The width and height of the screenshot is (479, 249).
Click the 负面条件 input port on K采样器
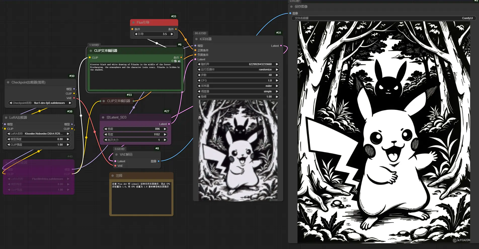(195, 55)
